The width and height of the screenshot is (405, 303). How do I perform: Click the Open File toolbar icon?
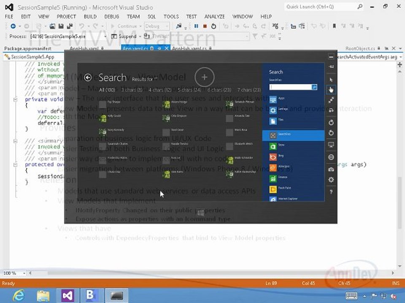tap(52, 26)
